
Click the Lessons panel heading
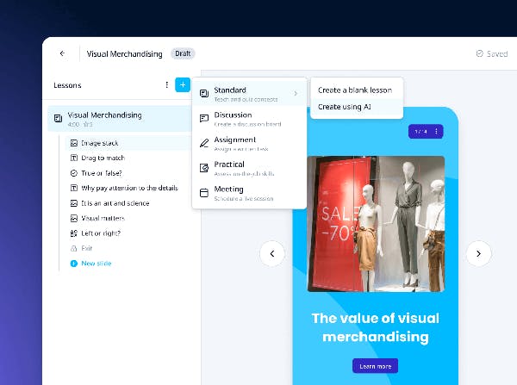point(67,85)
